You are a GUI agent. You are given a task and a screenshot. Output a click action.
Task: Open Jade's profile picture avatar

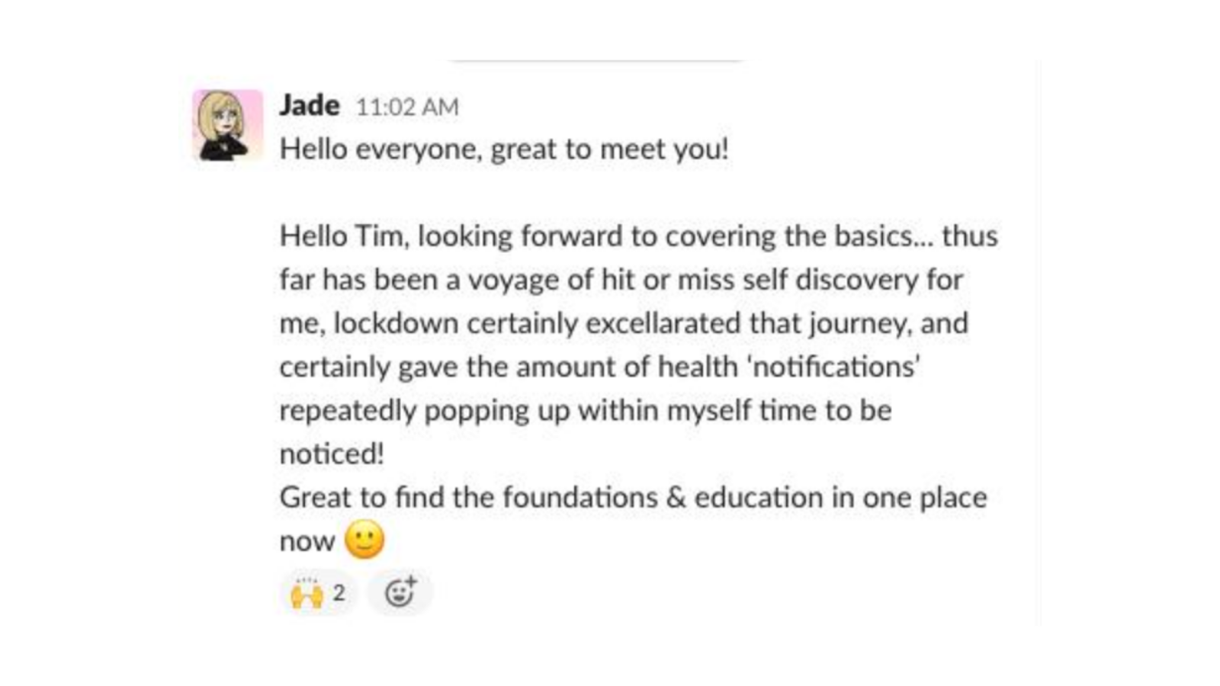tap(227, 125)
